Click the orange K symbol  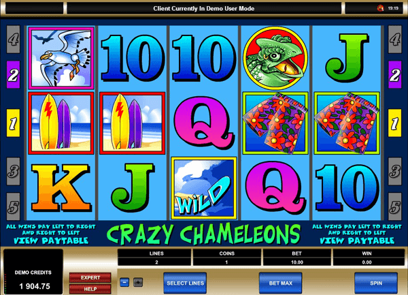(x=61, y=187)
